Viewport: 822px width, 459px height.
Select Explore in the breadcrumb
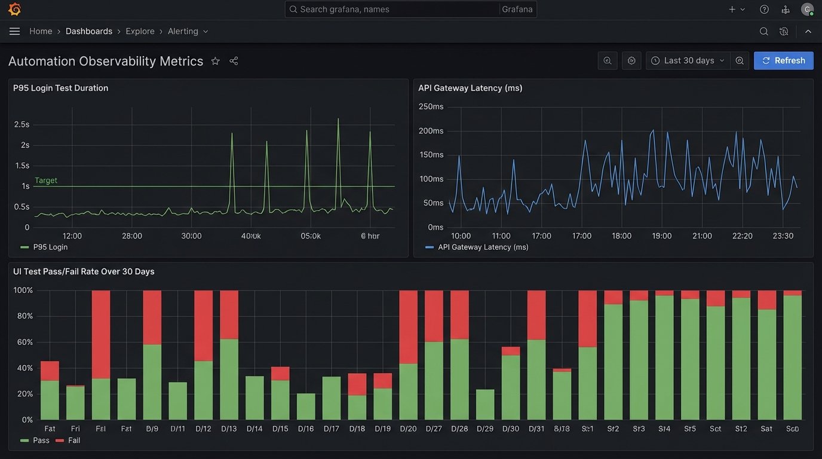(x=140, y=31)
